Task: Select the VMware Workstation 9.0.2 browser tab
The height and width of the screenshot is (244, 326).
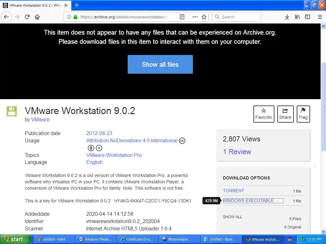Action: [35, 5]
